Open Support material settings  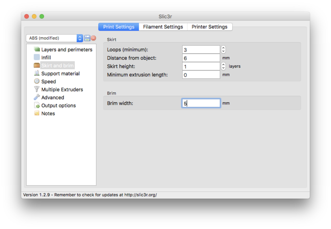(x=60, y=74)
